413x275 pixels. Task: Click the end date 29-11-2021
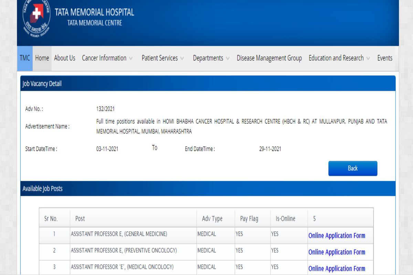(x=270, y=149)
